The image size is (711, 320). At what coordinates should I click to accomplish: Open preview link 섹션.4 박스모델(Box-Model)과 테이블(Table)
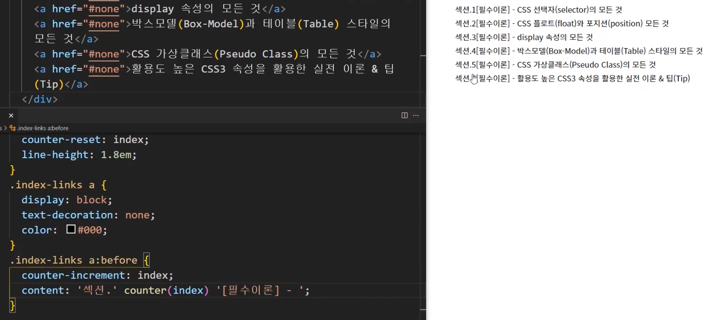click(579, 51)
